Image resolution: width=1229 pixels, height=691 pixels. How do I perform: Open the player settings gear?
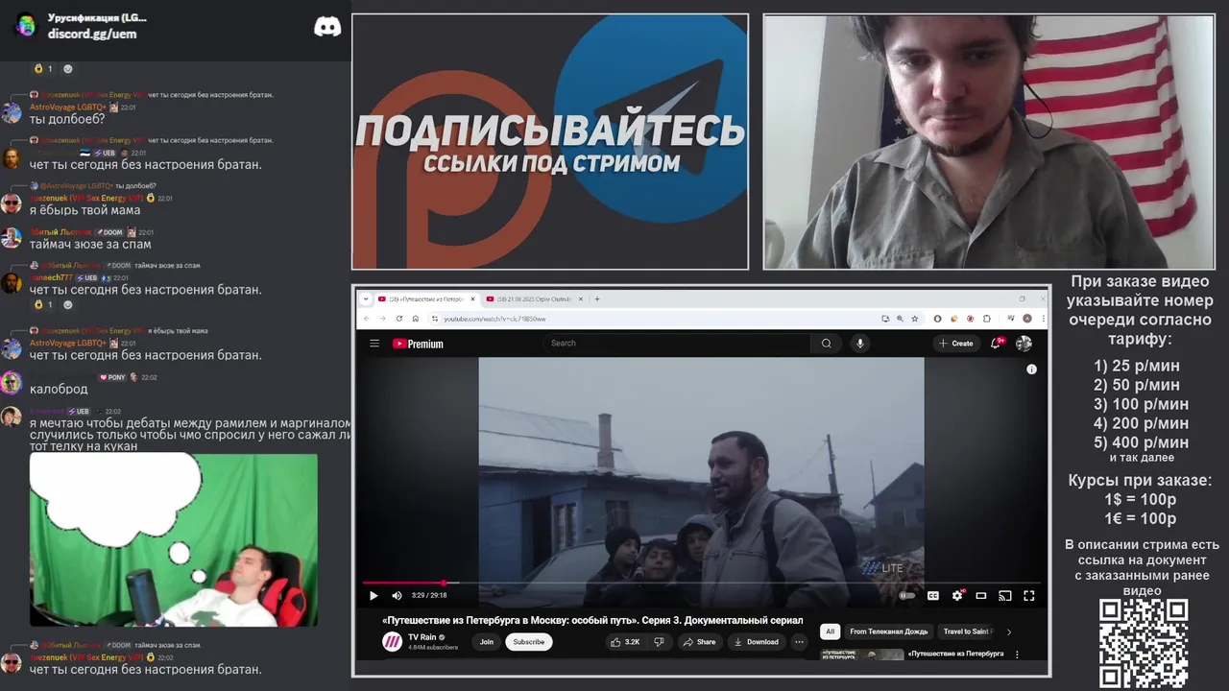pyautogui.click(x=957, y=596)
